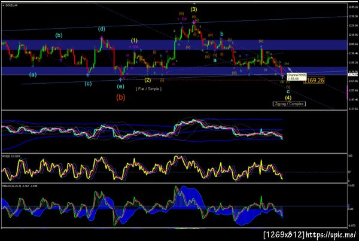
Task: Click the MACD indicator title
Action: click(20, 186)
